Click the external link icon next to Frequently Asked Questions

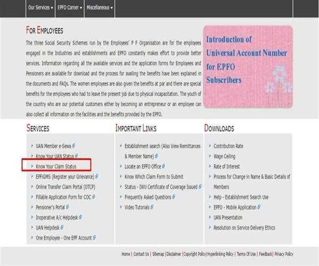(x=173, y=197)
